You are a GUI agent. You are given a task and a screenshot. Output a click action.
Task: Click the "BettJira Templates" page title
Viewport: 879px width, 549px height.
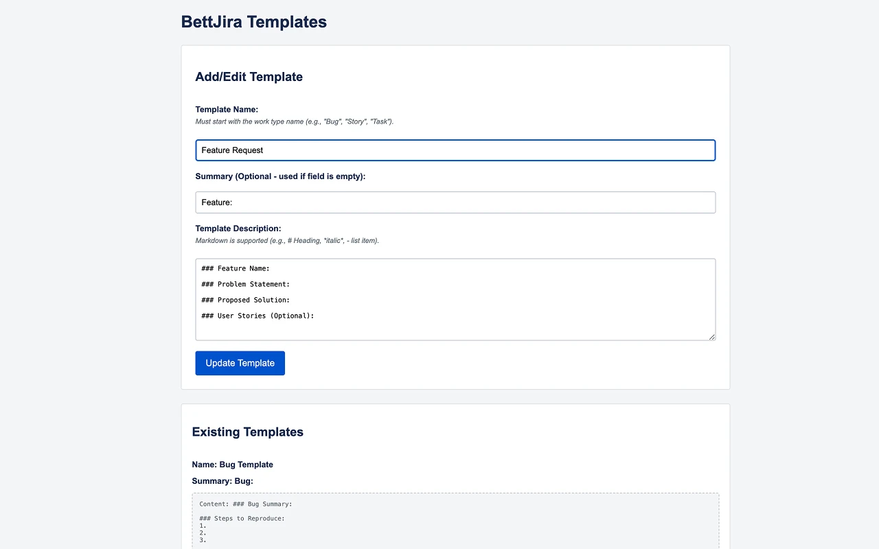(x=254, y=22)
